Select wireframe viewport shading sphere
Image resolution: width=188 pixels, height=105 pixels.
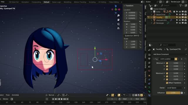[x=133, y=95]
